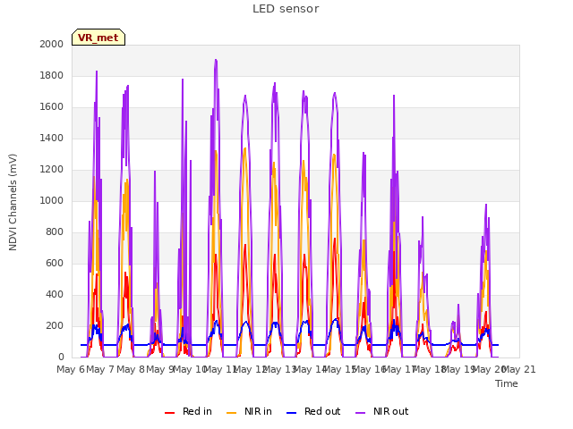The width and height of the screenshot is (573, 429).
Task: Click the 1400 y-axis tick label
Action: (52, 138)
